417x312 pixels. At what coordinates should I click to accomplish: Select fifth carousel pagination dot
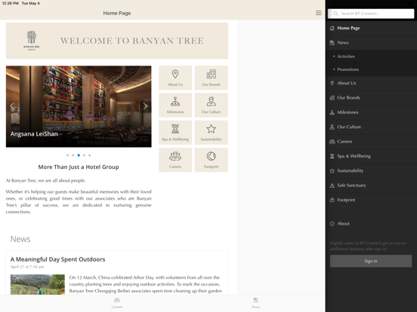tap(90, 155)
